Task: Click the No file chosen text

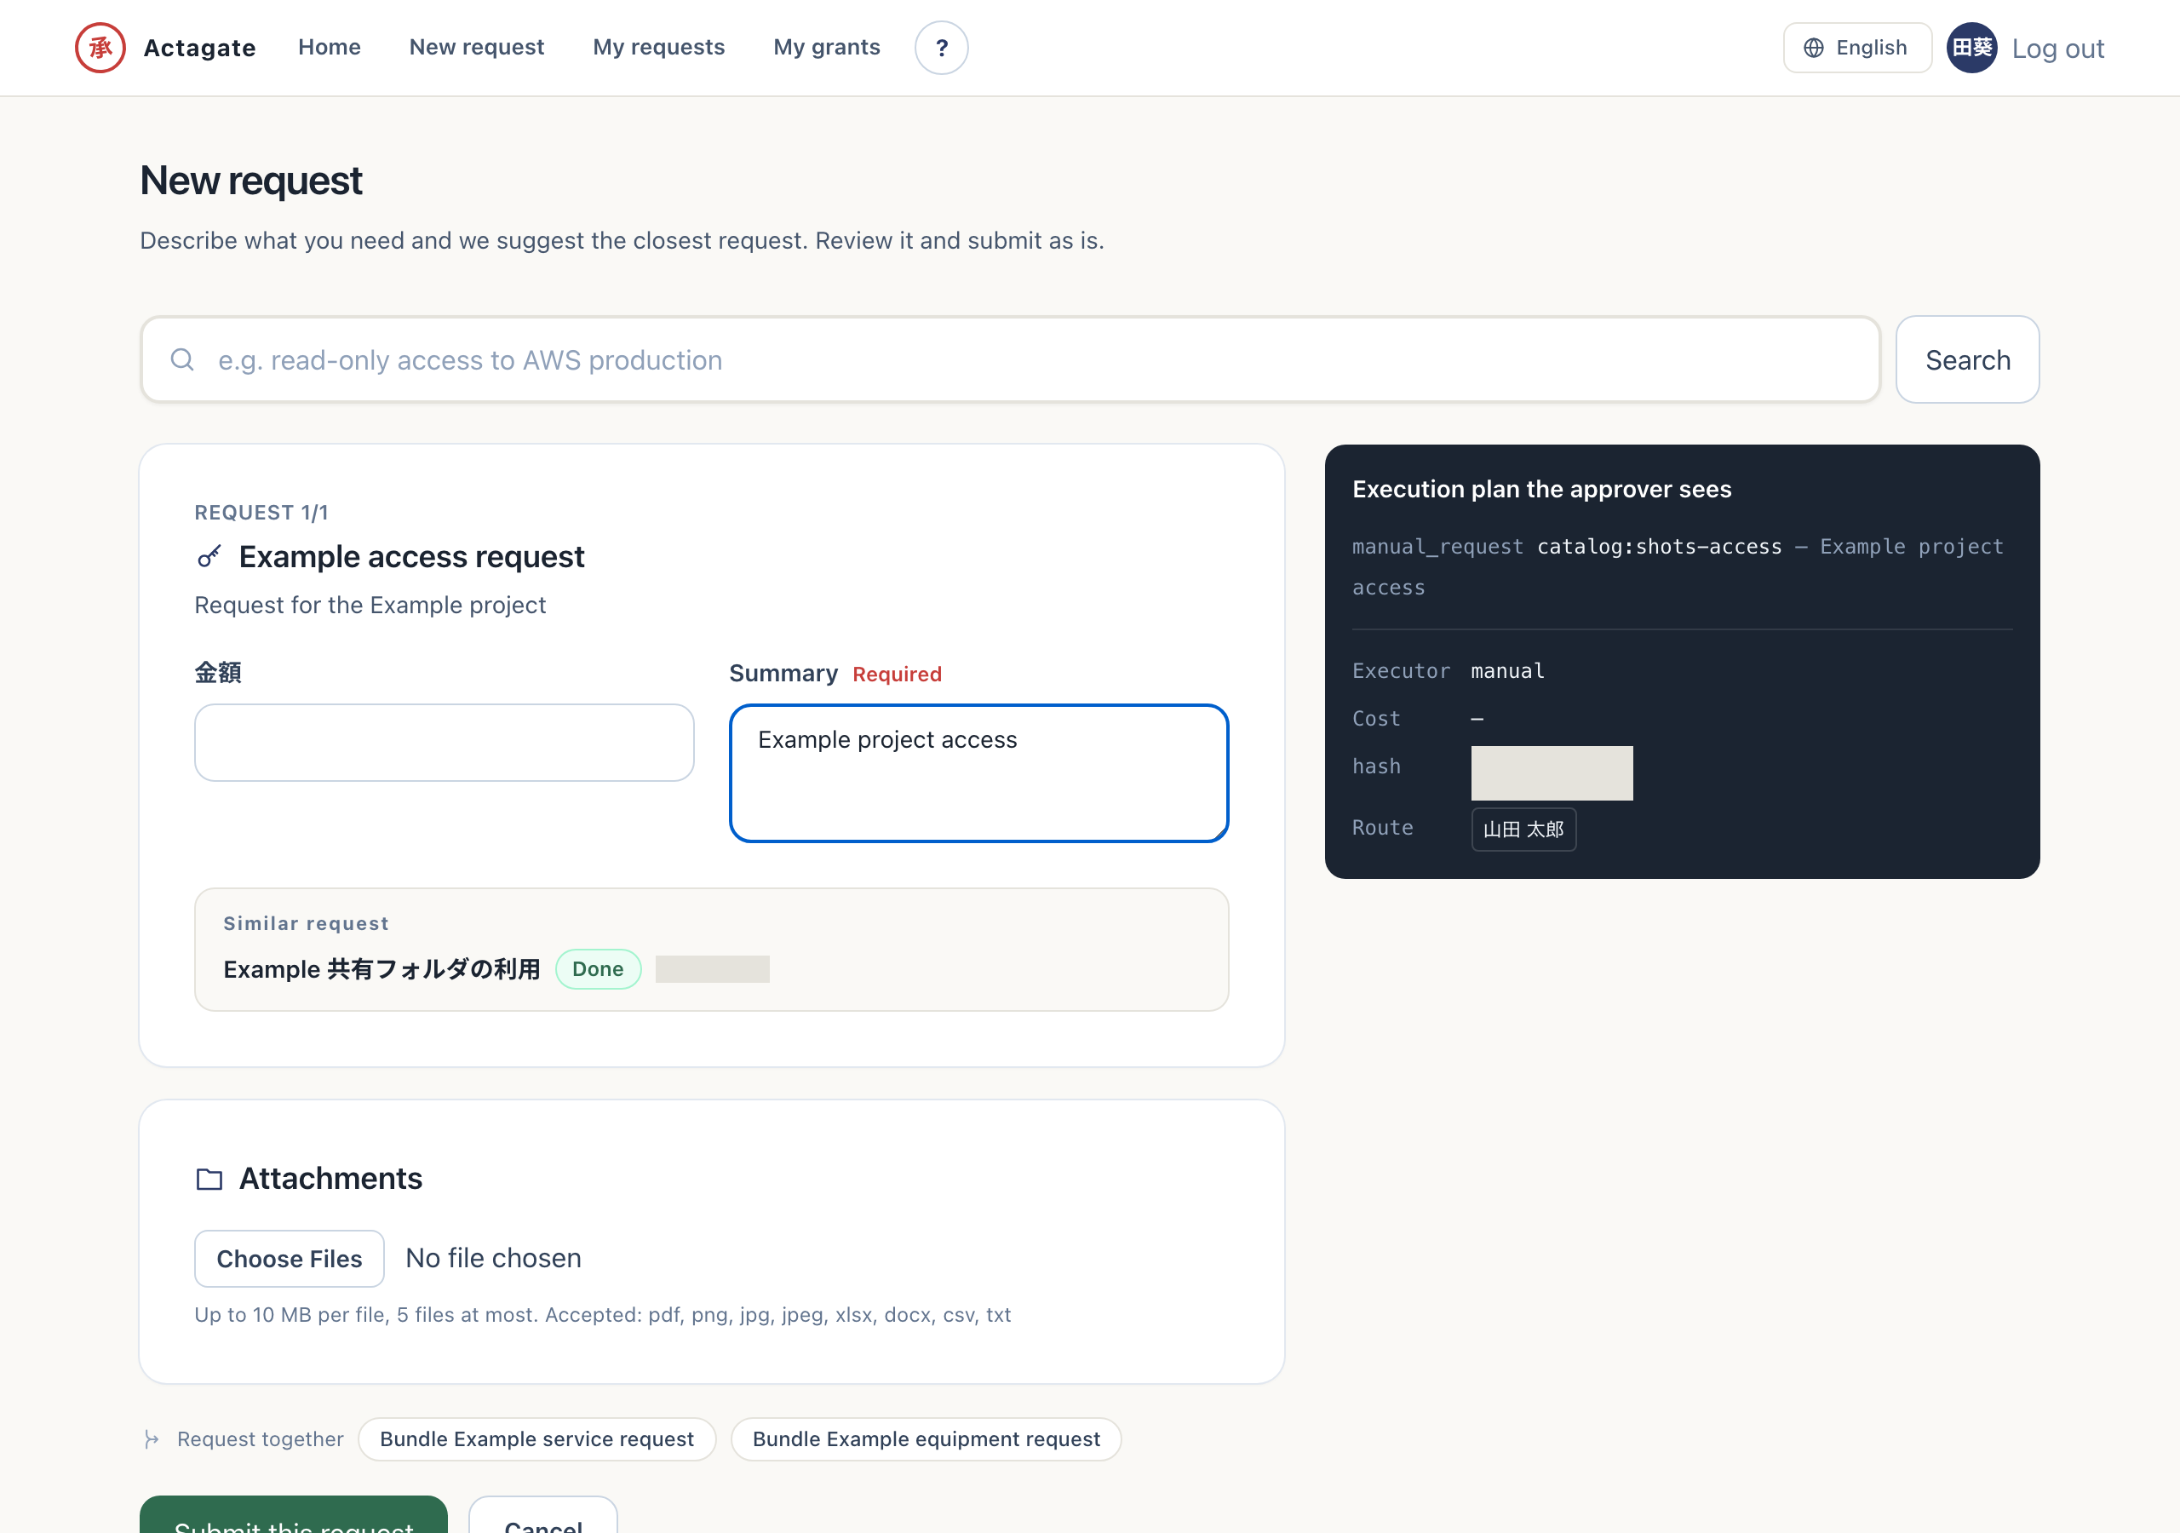Action: [493, 1258]
